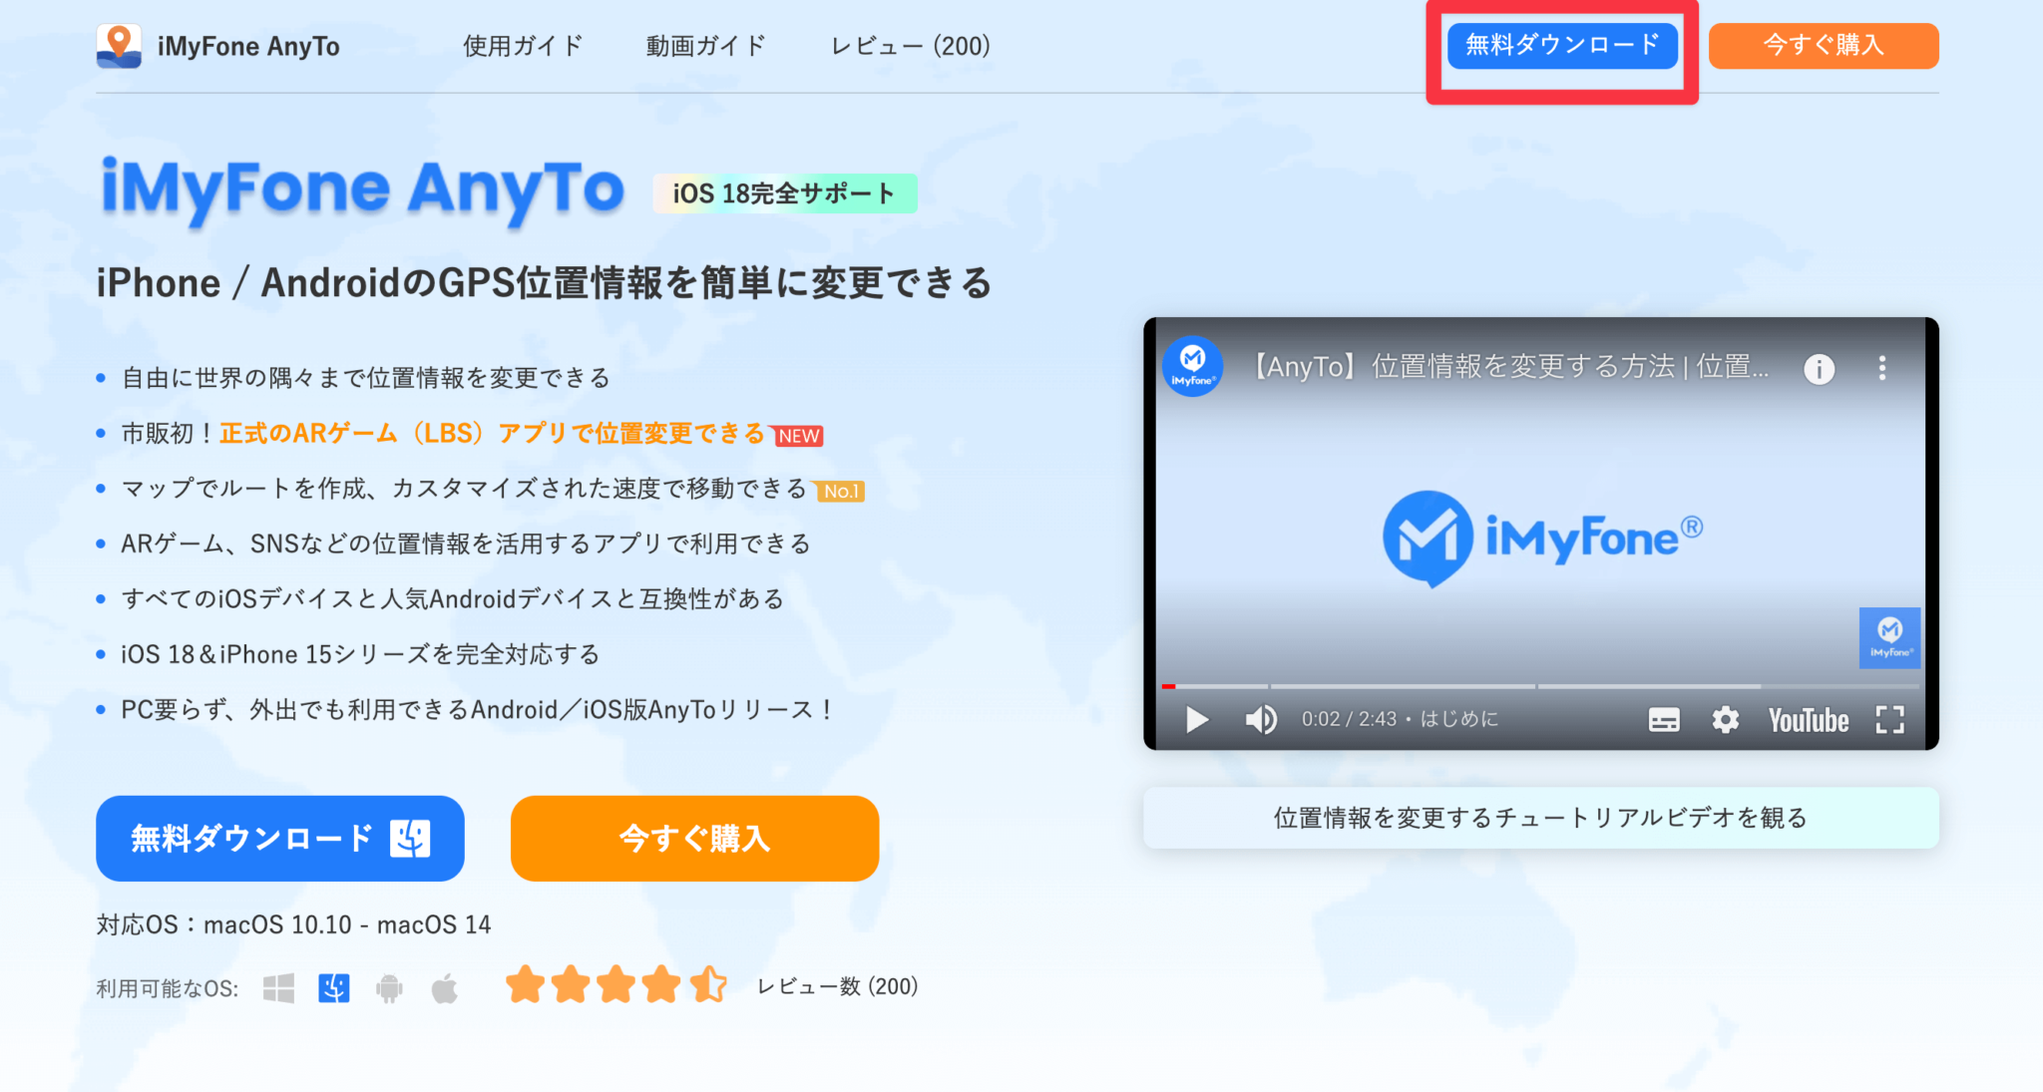Click the NEW badge
The width and height of the screenshot is (2043, 1092).
799,436
